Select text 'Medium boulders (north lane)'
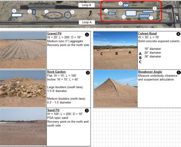181x147 pixels. 66,99
